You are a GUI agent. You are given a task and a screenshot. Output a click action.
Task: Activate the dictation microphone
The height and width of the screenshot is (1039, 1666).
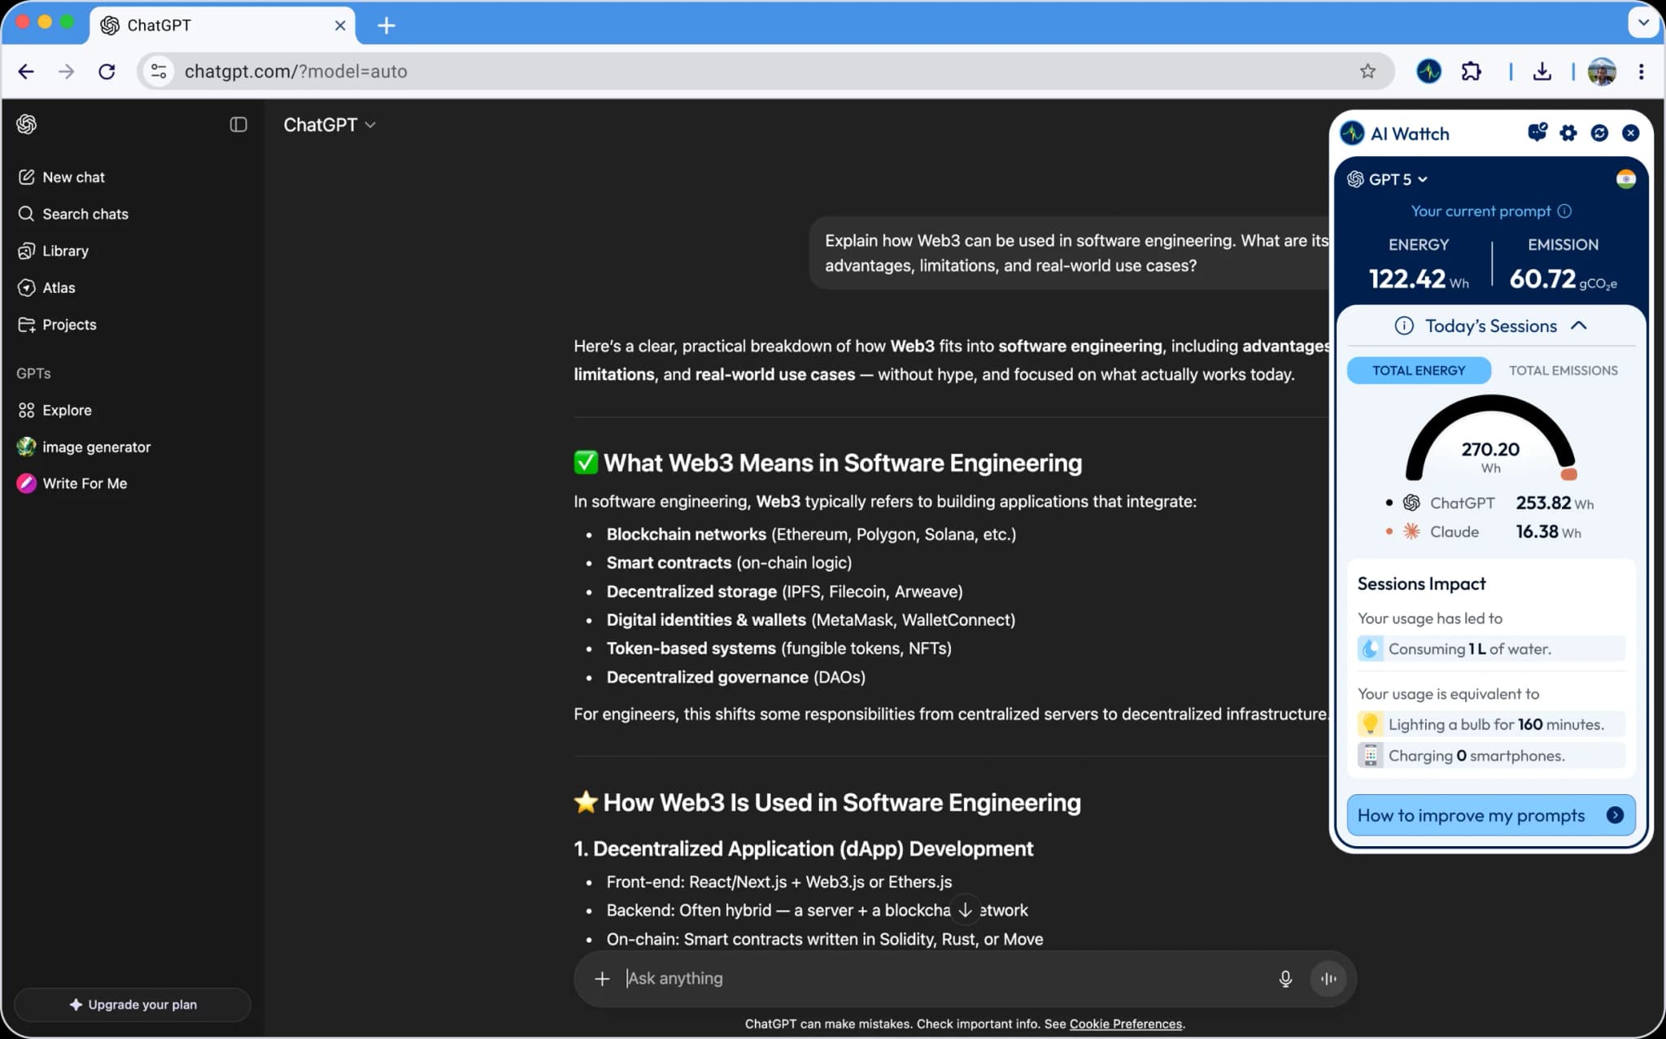(1284, 979)
